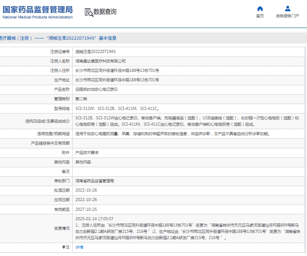Click effective date 2022-10-26 in 生效日期 row
The image size is (307, 256).
86,199
